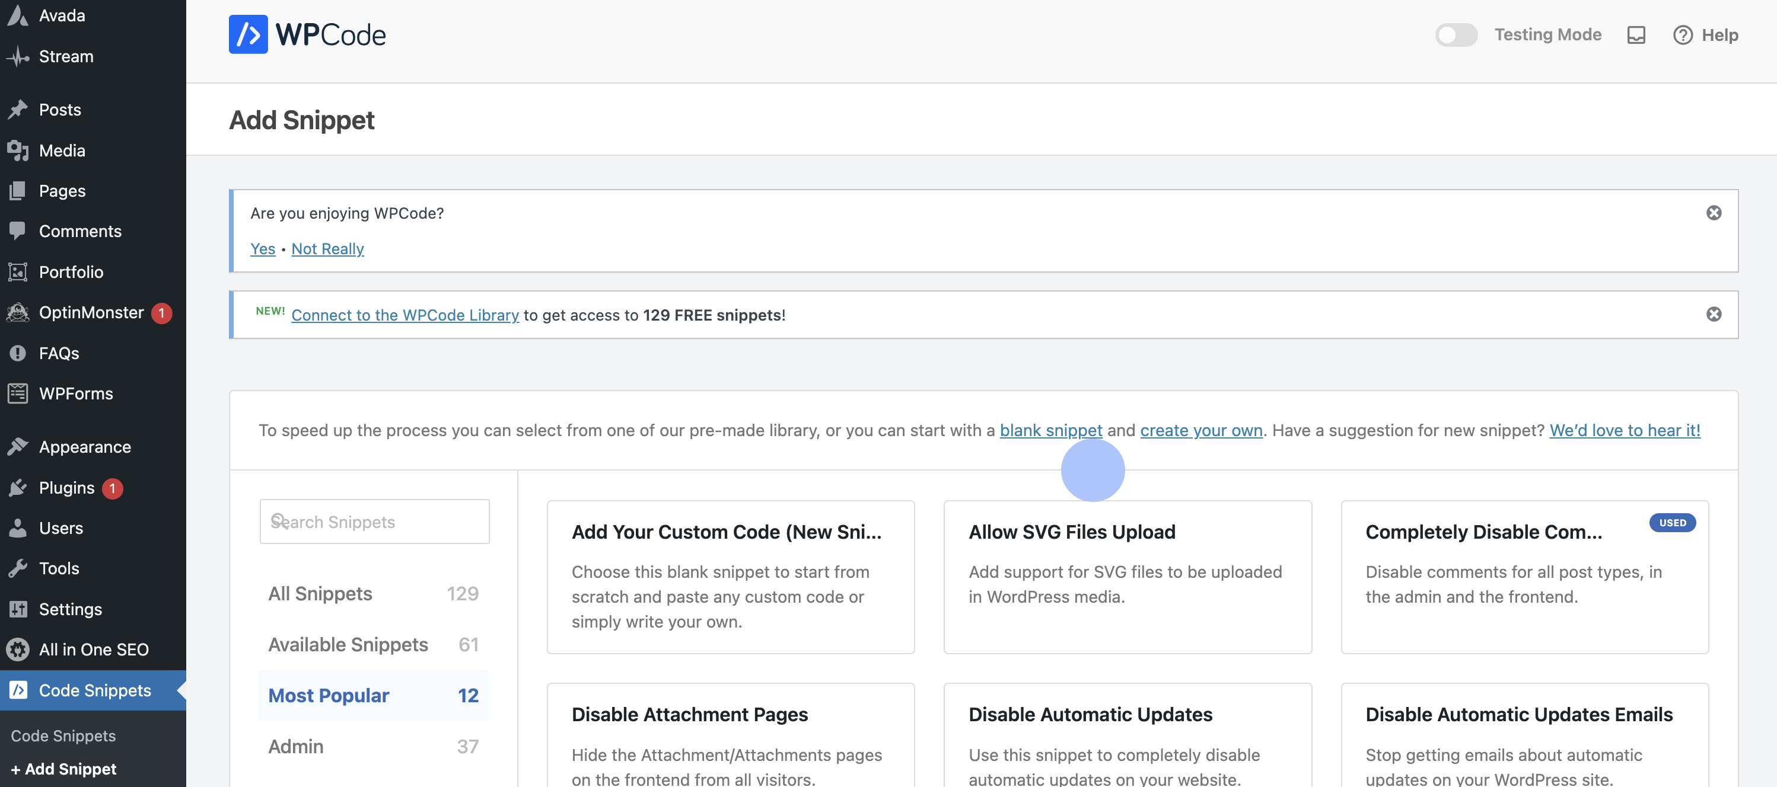Click the blank snippet link

(x=1050, y=430)
